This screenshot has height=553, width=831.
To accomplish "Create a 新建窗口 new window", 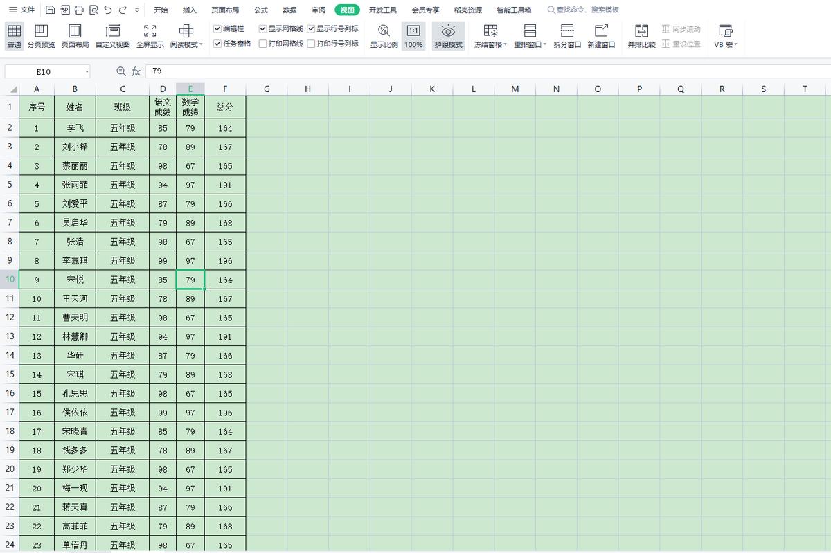I will point(602,35).
